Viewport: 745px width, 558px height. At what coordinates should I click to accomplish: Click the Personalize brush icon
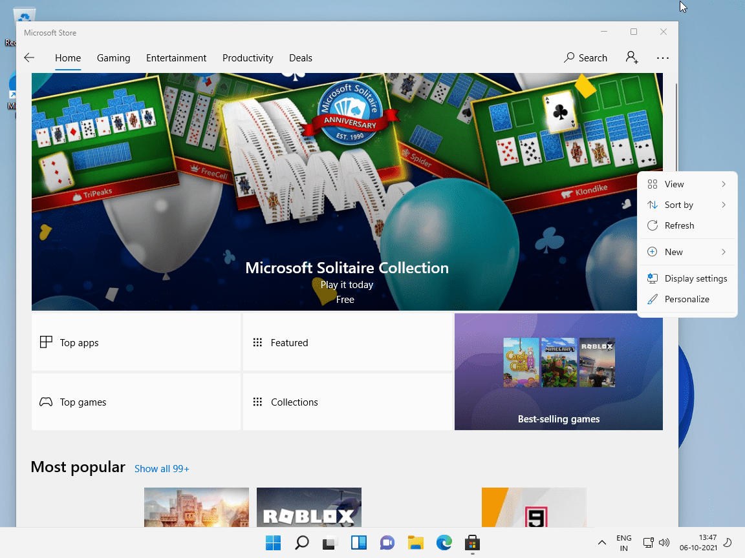click(x=653, y=299)
